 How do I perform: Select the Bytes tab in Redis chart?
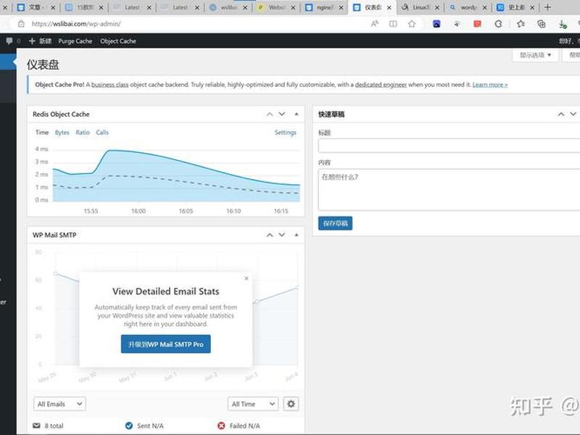[x=62, y=133]
